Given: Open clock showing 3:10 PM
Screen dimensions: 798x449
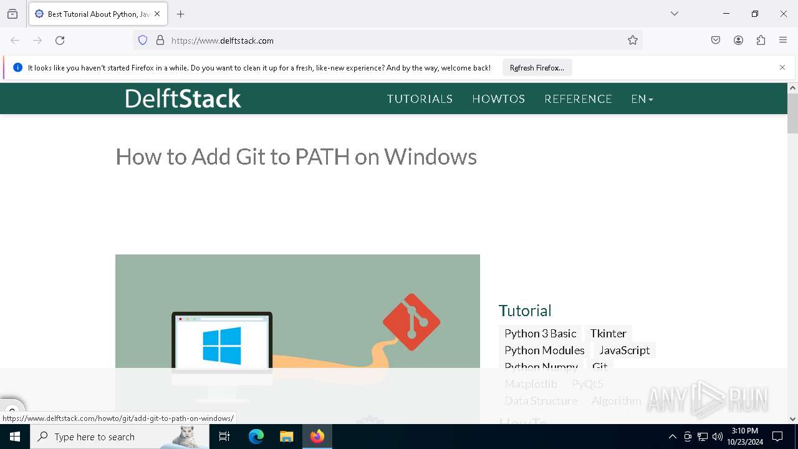Looking at the screenshot, I should pos(745,437).
